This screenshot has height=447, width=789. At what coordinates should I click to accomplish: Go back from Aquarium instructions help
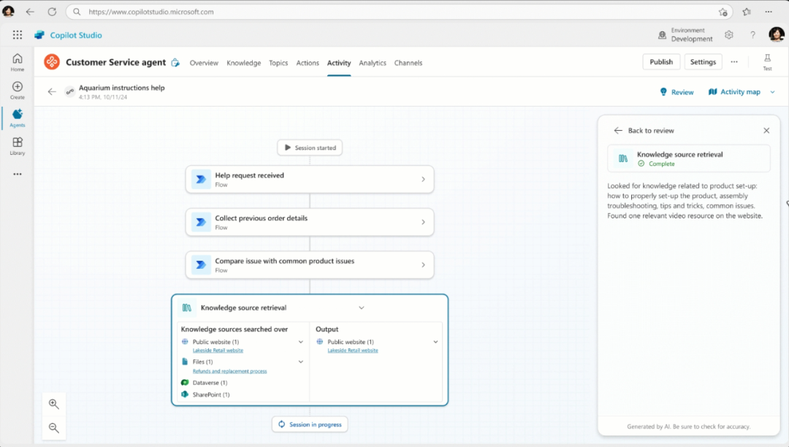[52, 91]
